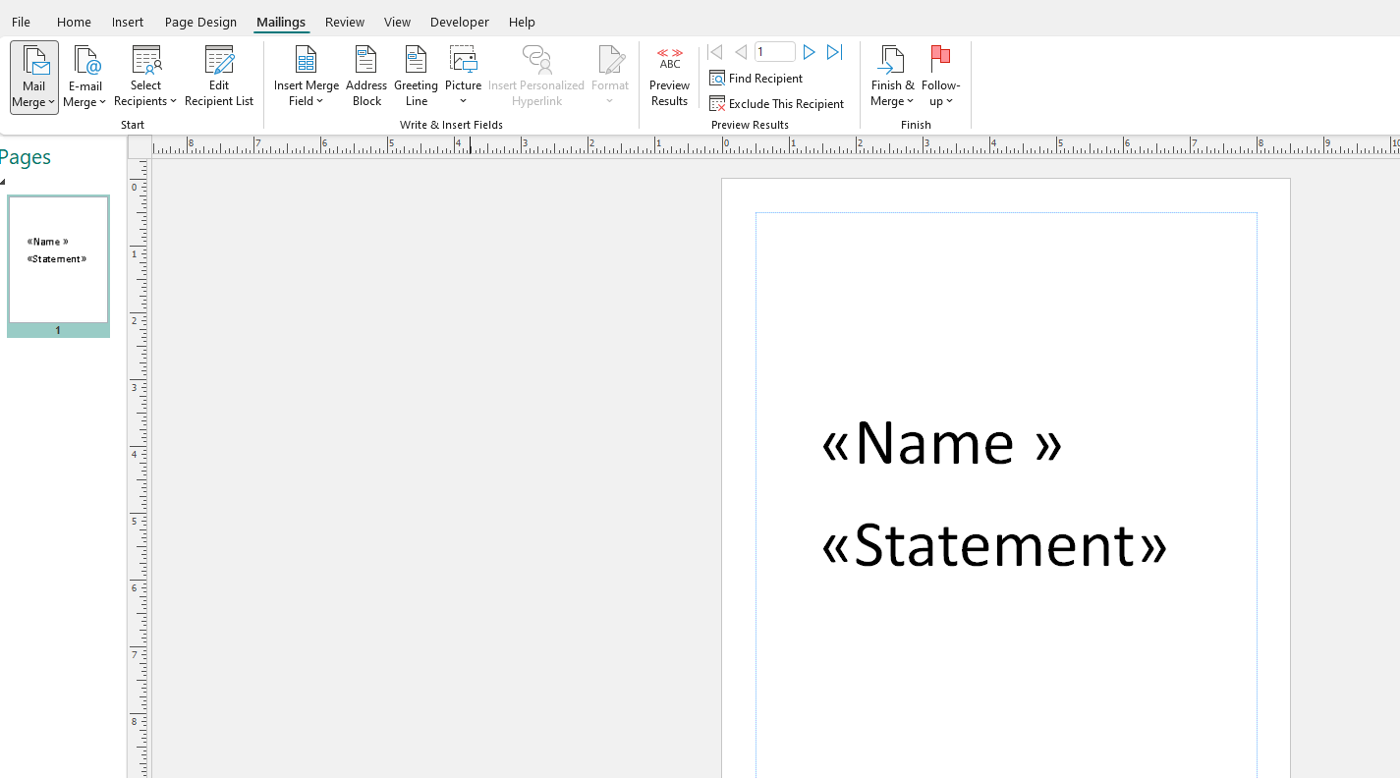
Task: Click the E-mail Merge icon
Action: 86,61
